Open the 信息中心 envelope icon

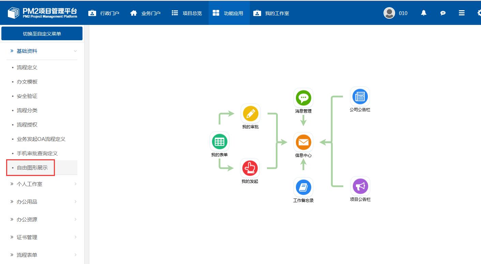(x=303, y=142)
